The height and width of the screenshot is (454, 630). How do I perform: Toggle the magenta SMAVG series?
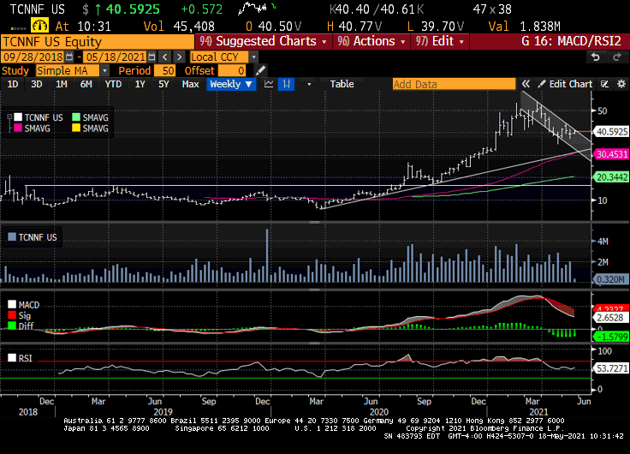coord(33,128)
